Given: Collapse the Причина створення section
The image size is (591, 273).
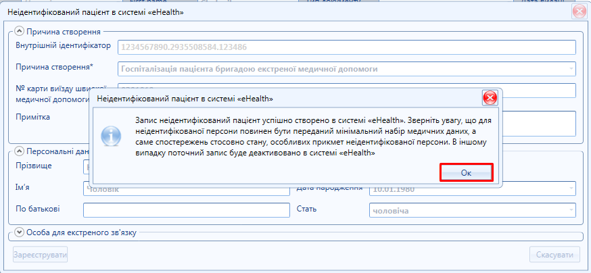Looking at the screenshot, I should coord(19,31).
